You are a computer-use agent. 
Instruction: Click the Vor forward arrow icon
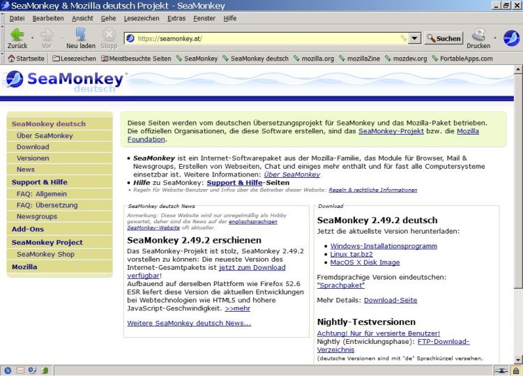tap(47, 34)
